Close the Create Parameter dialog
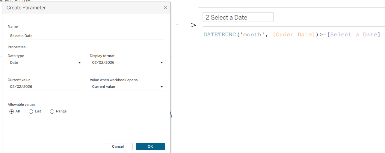 [166, 8]
